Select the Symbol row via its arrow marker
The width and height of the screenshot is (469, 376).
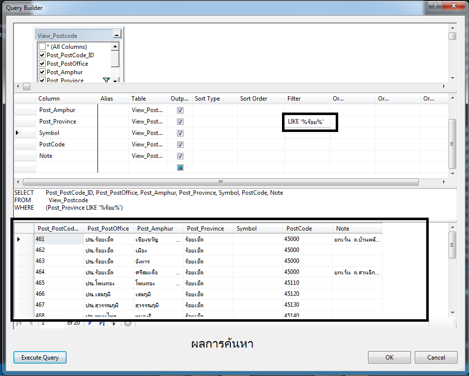[x=18, y=133]
